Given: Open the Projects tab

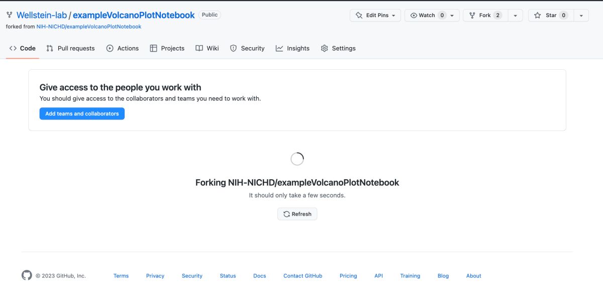Looking at the screenshot, I should click(x=167, y=48).
